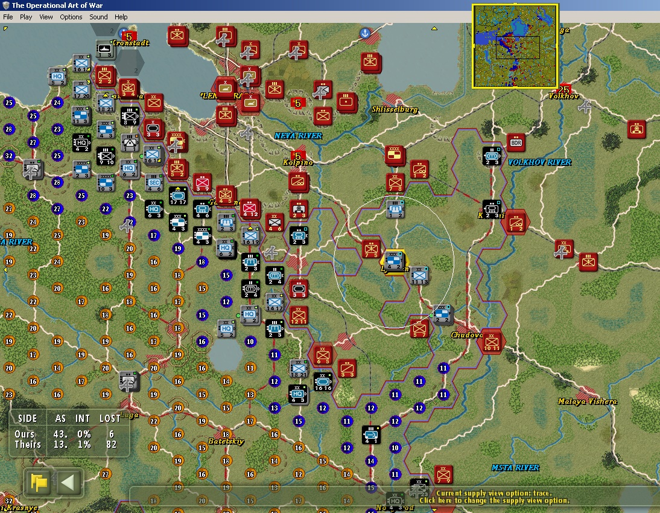Select the black unit 4-1 in the south
The image size is (660, 513).
point(371,435)
